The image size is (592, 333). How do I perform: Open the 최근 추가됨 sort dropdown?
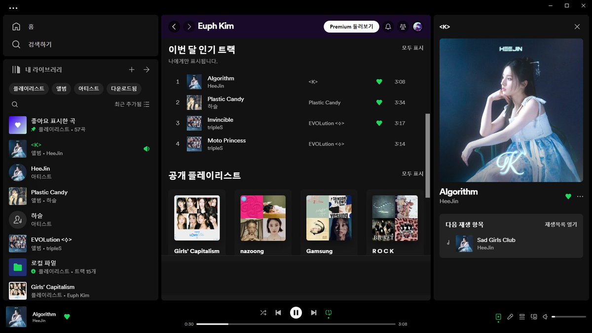132,104
